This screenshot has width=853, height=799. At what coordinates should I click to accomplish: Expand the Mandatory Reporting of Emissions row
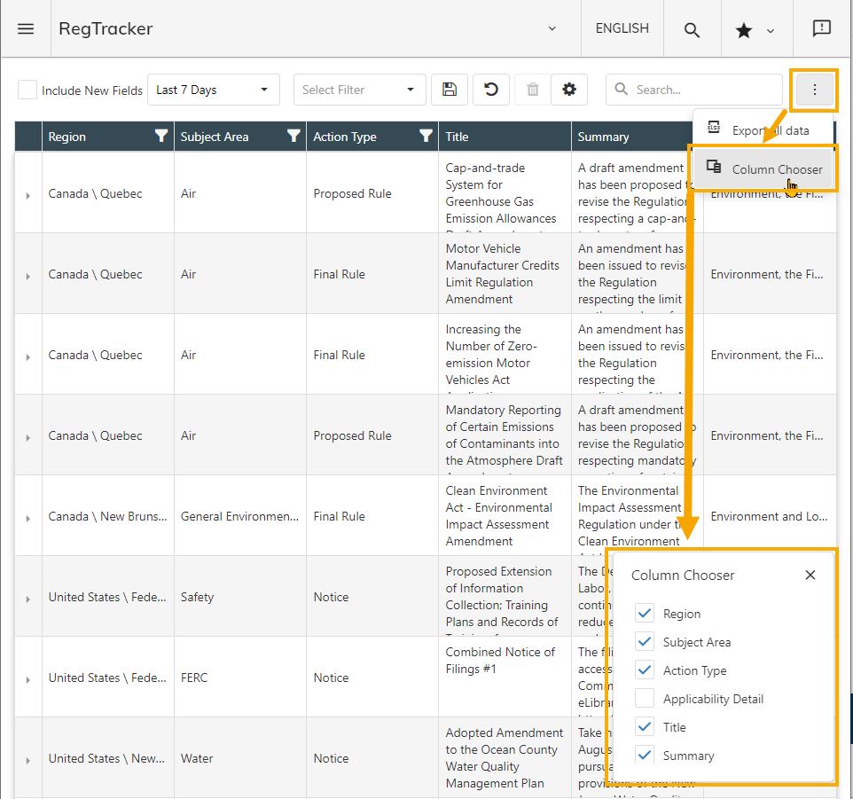click(x=27, y=437)
